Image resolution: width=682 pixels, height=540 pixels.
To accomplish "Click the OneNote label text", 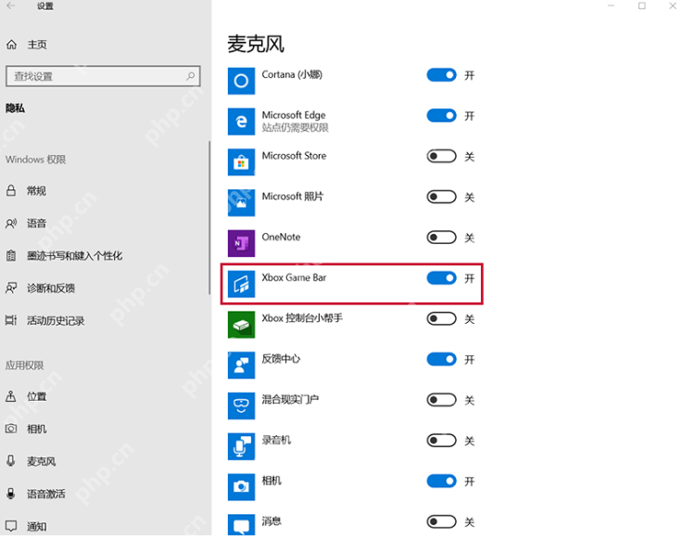I will tap(281, 237).
